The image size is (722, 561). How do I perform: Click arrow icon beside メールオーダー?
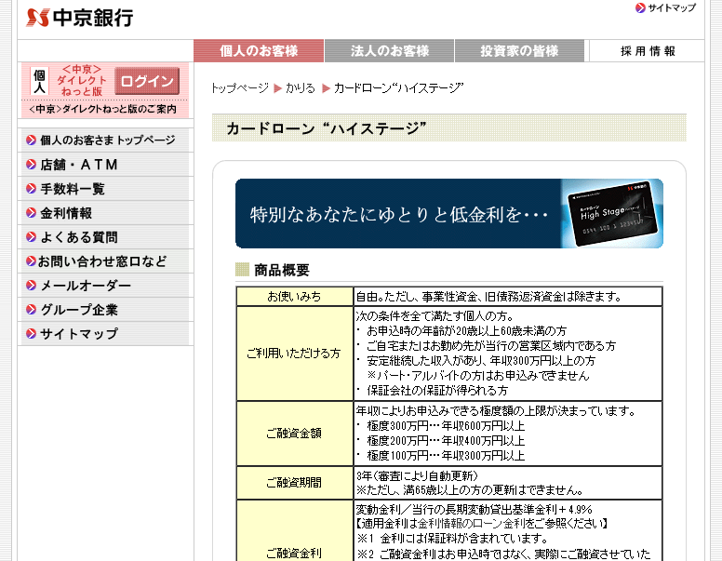tap(32, 285)
